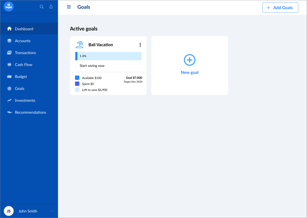Click the beach umbrella Bali Vacation icon

tap(79, 45)
